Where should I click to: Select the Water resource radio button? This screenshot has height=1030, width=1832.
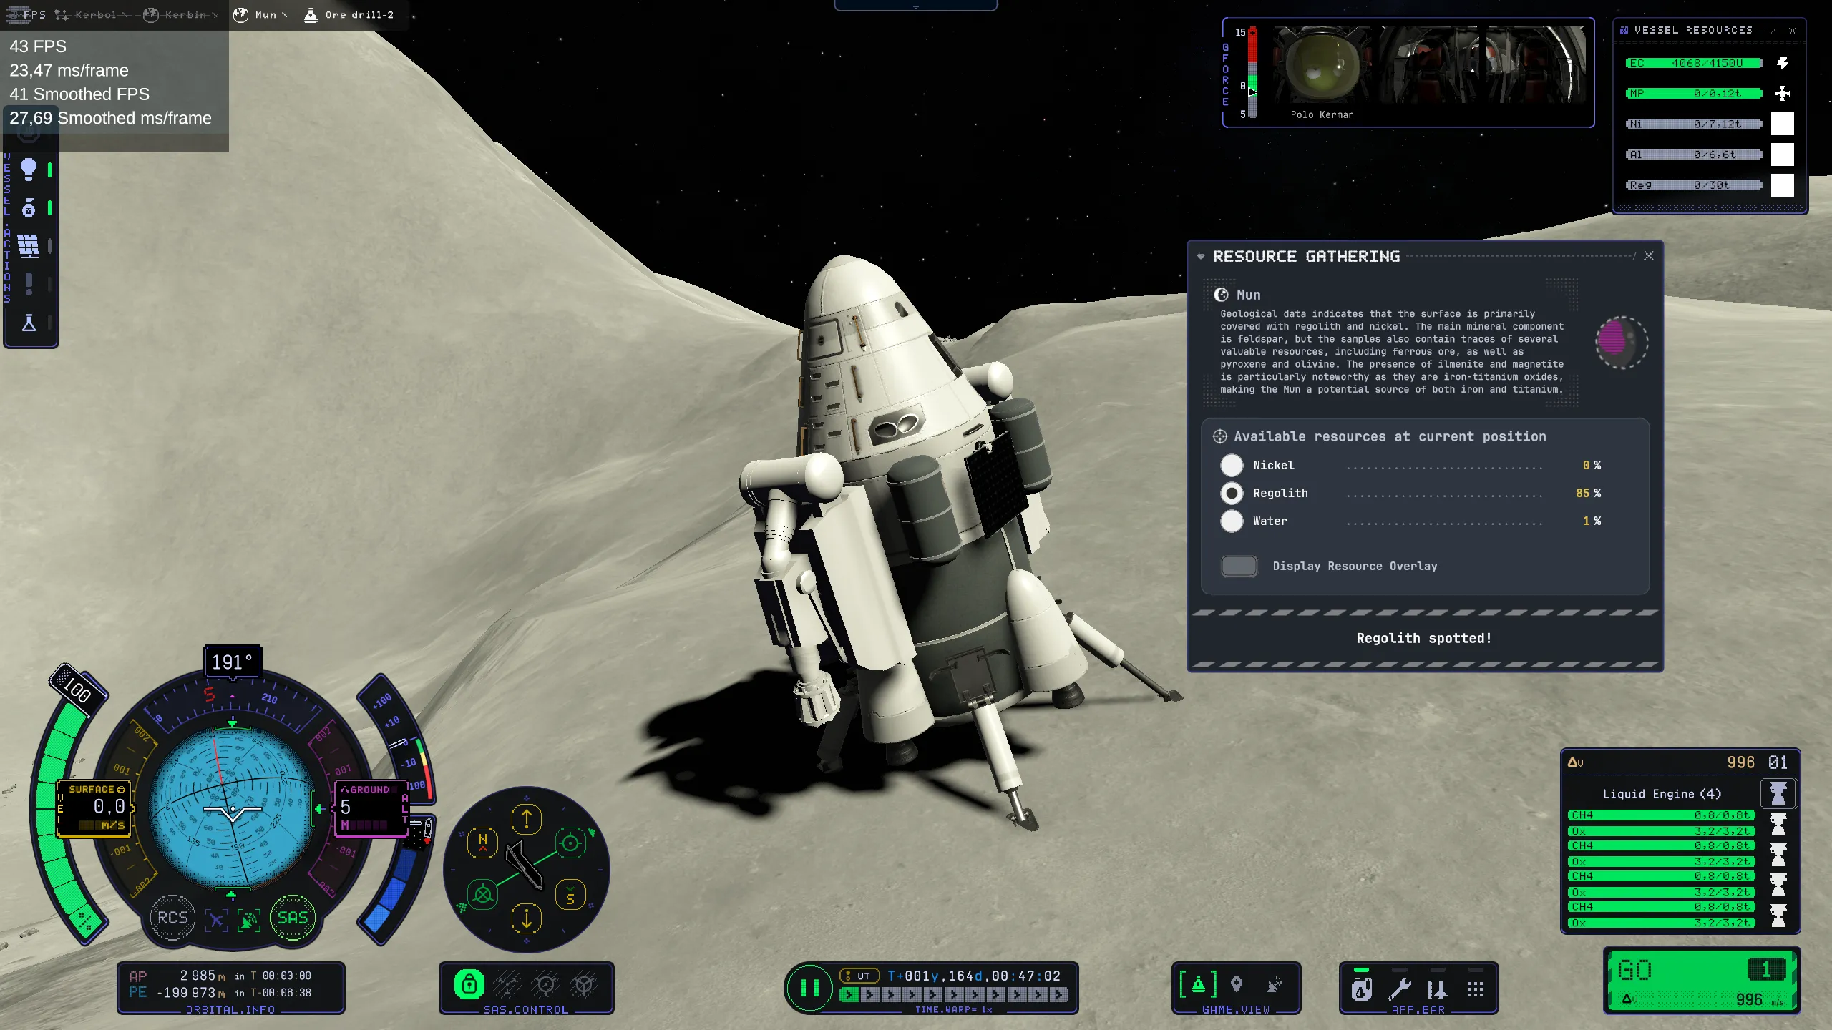pos(1232,521)
